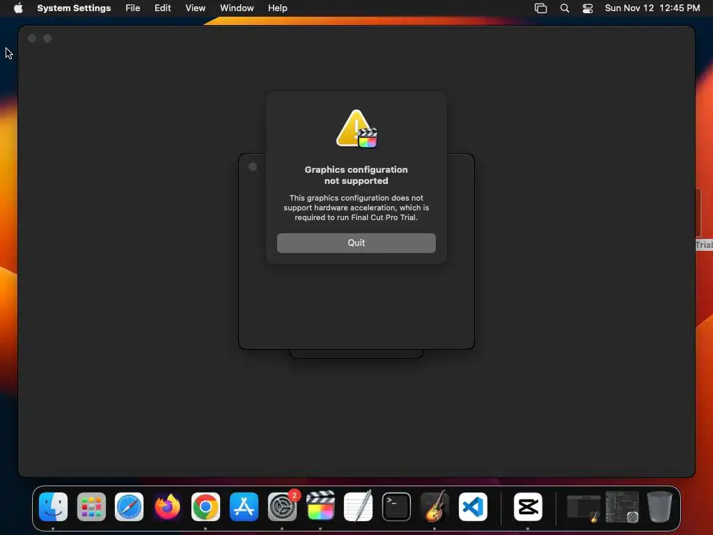Screen dimensions: 713x535
Task: Click the date and time in the menu bar
Action: (652, 8)
